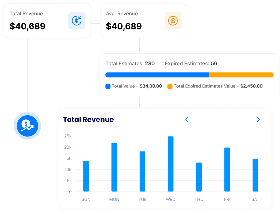The height and width of the screenshot is (214, 280).
Task: Click the 15k axis label
Action: pyautogui.click(x=68, y=158)
